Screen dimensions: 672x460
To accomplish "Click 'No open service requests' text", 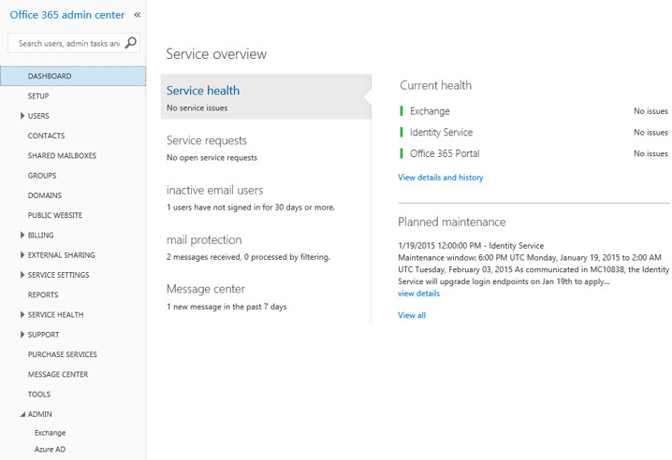I will (x=212, y=158).
